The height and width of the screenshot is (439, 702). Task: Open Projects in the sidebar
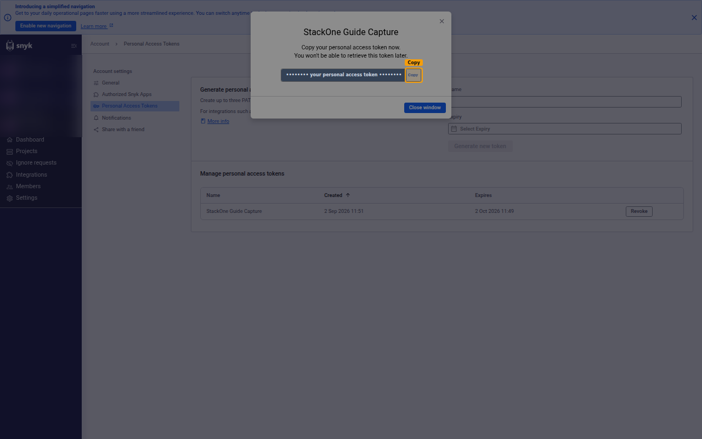pos(26,151)
